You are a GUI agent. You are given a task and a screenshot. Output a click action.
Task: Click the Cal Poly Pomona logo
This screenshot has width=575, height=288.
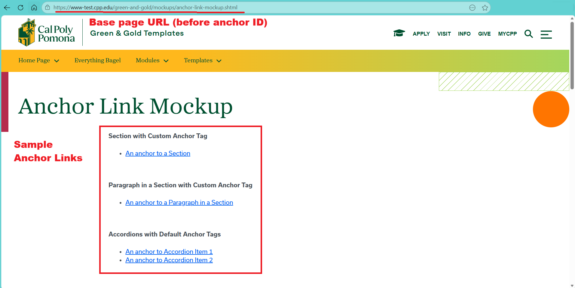pyautogui.click(x=47, y=33)
